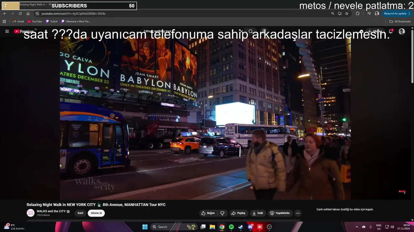Viewport: 414px width, 232px height.
Task: Open the weather widget showing 8°C
Action: (x=14, y=227)
